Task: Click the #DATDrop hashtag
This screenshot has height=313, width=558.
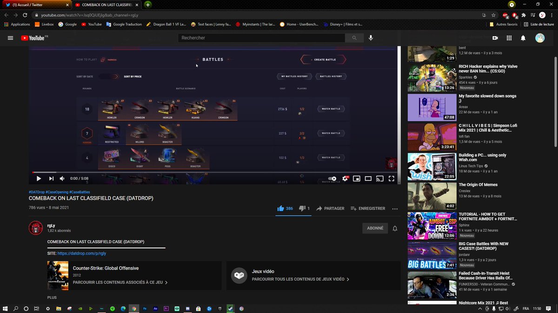Action: tap(36, 192)
